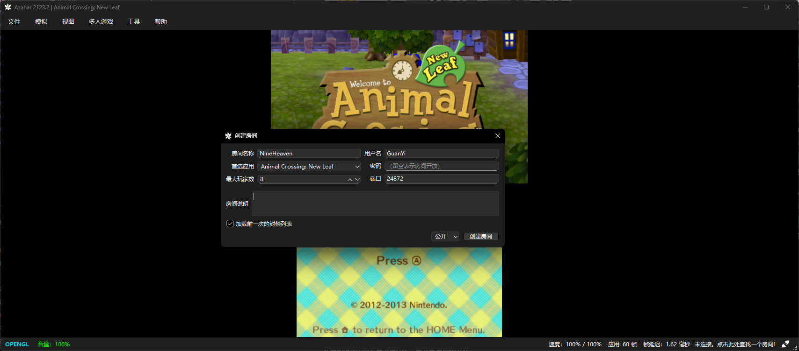Viewport: 799px width, 351px height.
Task: Click the OPENGL renderer status button
Action: coord(17,344)
